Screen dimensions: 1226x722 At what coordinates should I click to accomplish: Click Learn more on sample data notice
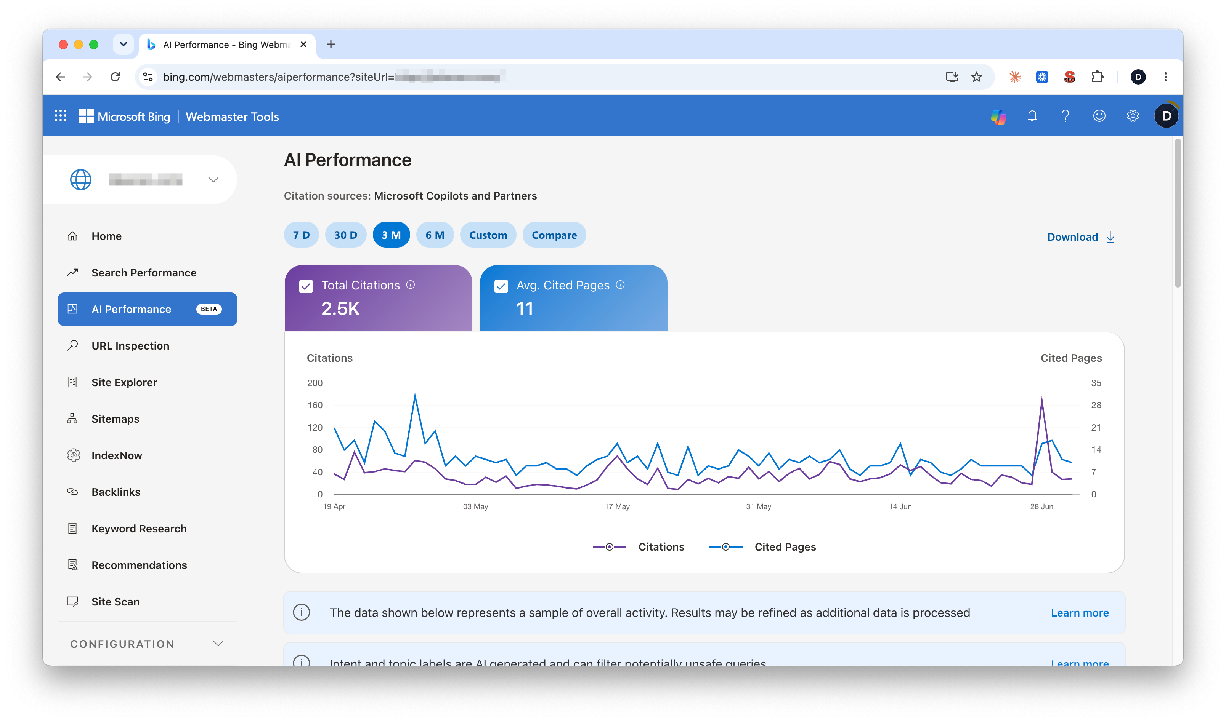[1080, 613]
